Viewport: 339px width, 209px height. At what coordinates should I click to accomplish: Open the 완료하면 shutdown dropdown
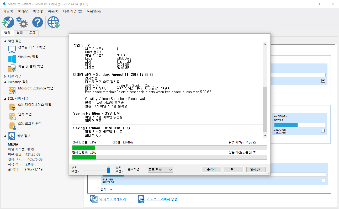160,170
